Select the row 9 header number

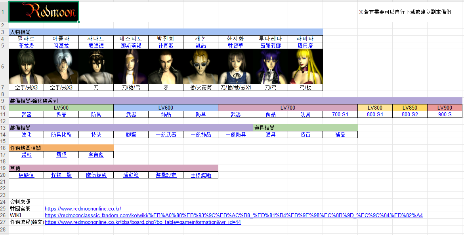pos(3,101)
